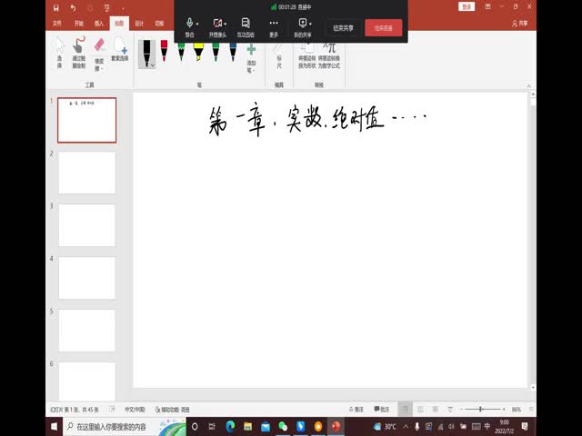Image resolution: width=582 pixels, height=436 pixels.
Task: Click the Start from Beginning slideshow icon
Action: (106, 8)
